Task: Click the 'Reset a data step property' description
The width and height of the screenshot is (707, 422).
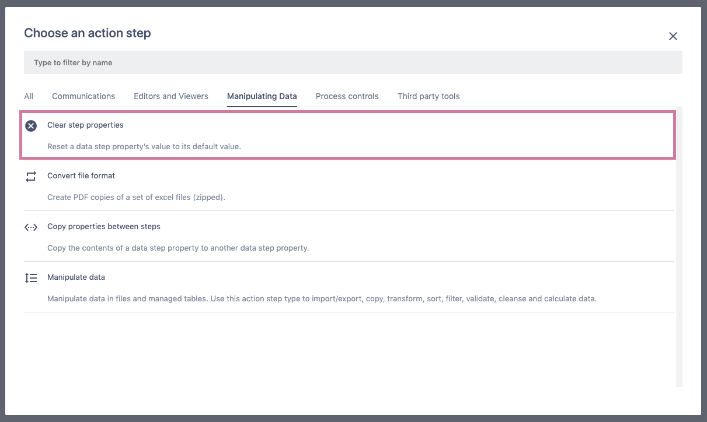Action: pyautogui.click(x=144, y=146)
